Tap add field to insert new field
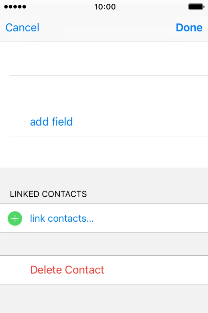 [51, 122]
